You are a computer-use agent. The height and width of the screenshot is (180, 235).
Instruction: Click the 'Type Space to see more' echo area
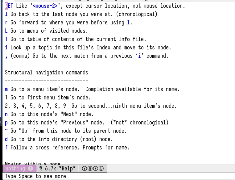[x=35, y=176]
